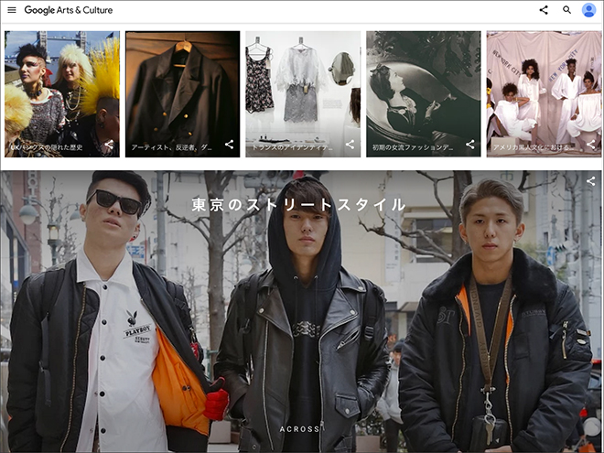Share the white dress display card
This screenshot has width=604, height=453.
(x=350, y=145)
